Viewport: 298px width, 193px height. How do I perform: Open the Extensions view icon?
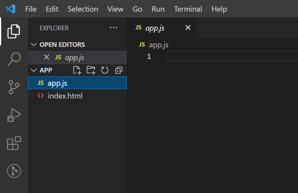14,143
